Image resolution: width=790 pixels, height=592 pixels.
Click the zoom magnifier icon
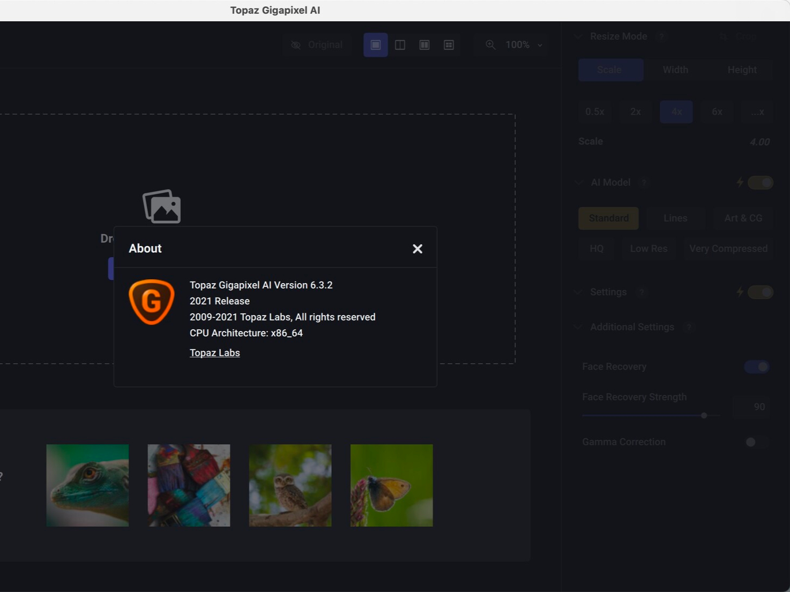[x=490, y=45]
